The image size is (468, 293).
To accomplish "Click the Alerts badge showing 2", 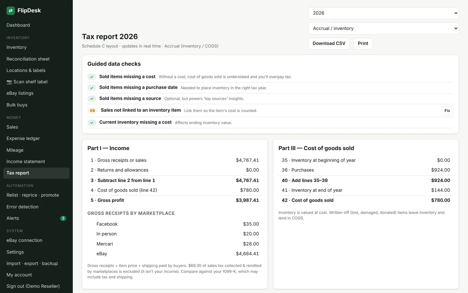I will tap(63, 218).
